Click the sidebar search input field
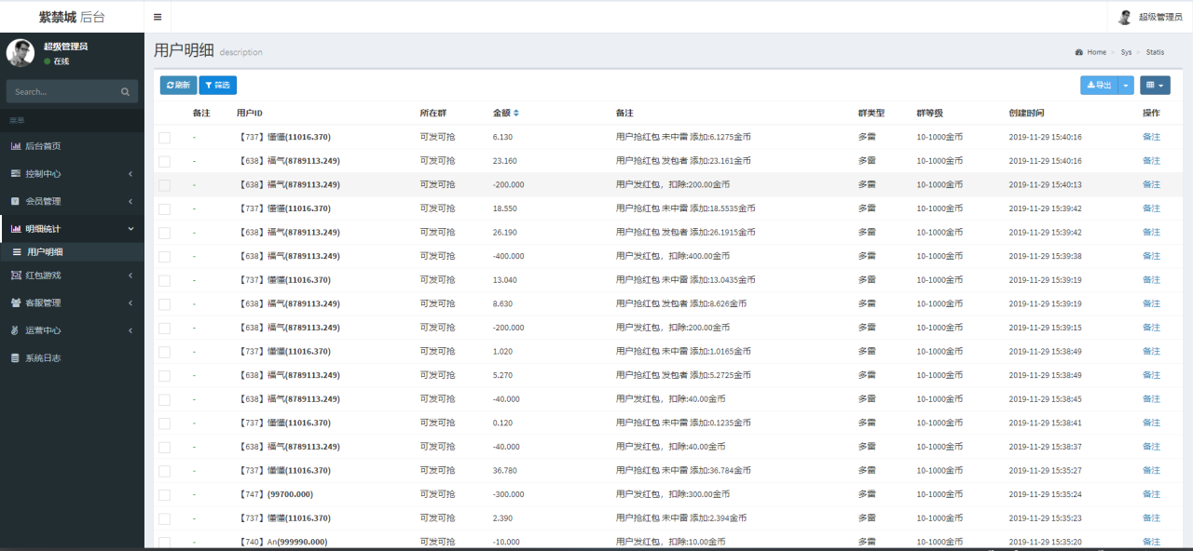 point(65,91)
